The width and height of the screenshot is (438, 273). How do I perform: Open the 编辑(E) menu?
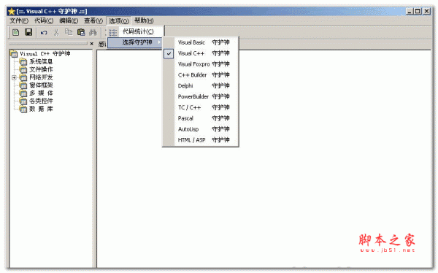point(69,20)
